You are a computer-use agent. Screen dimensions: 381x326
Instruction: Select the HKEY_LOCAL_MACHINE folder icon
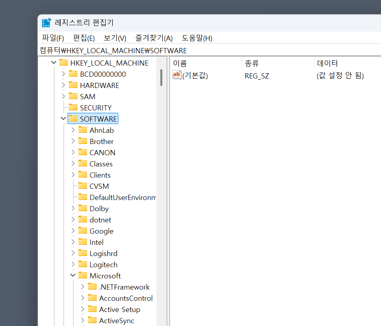click(64, 62)
